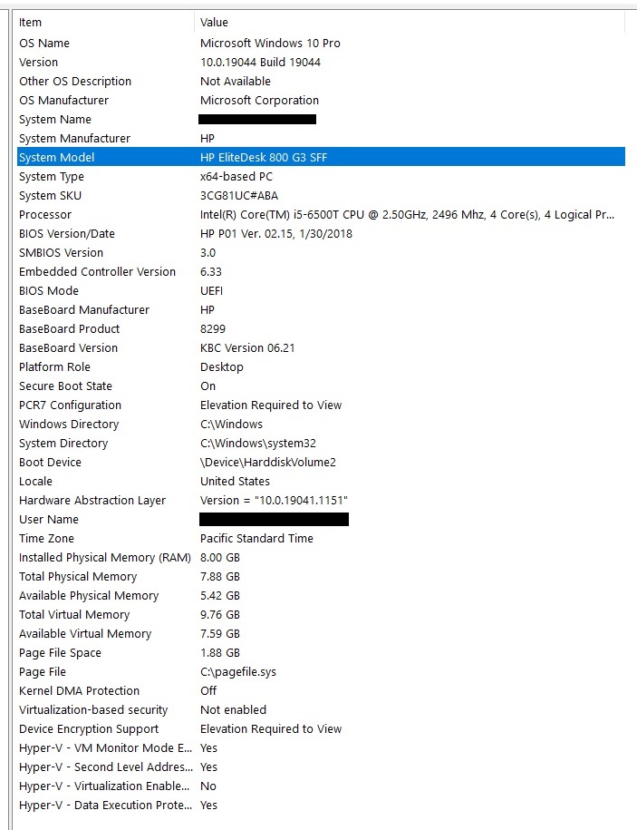Select the Hardware Abstraction Layer row
Image resolution: width=637 pixels, height=830 pixels.
(321, 500)
